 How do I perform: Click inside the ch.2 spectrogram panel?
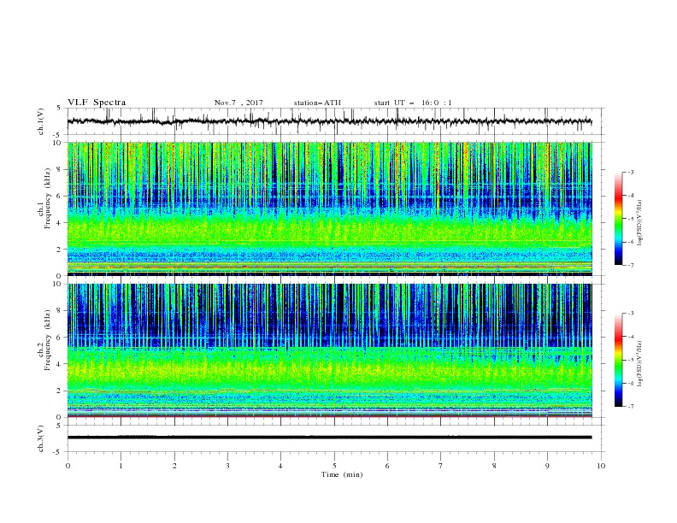pyautogui.click(x=329, y=350)
